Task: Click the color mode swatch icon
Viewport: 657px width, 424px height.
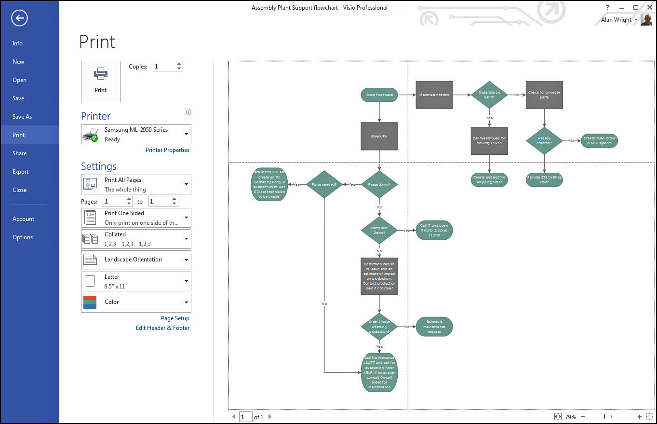Action: (90, 302)
